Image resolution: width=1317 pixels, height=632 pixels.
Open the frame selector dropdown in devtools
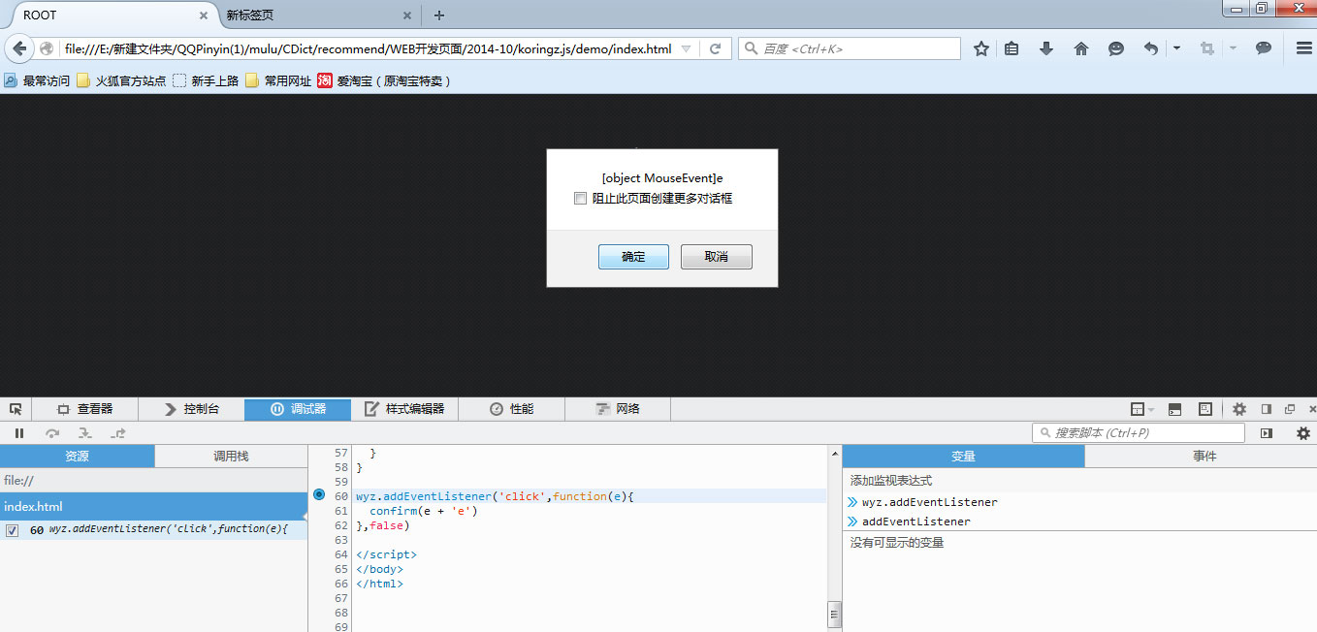[1141, 409]
